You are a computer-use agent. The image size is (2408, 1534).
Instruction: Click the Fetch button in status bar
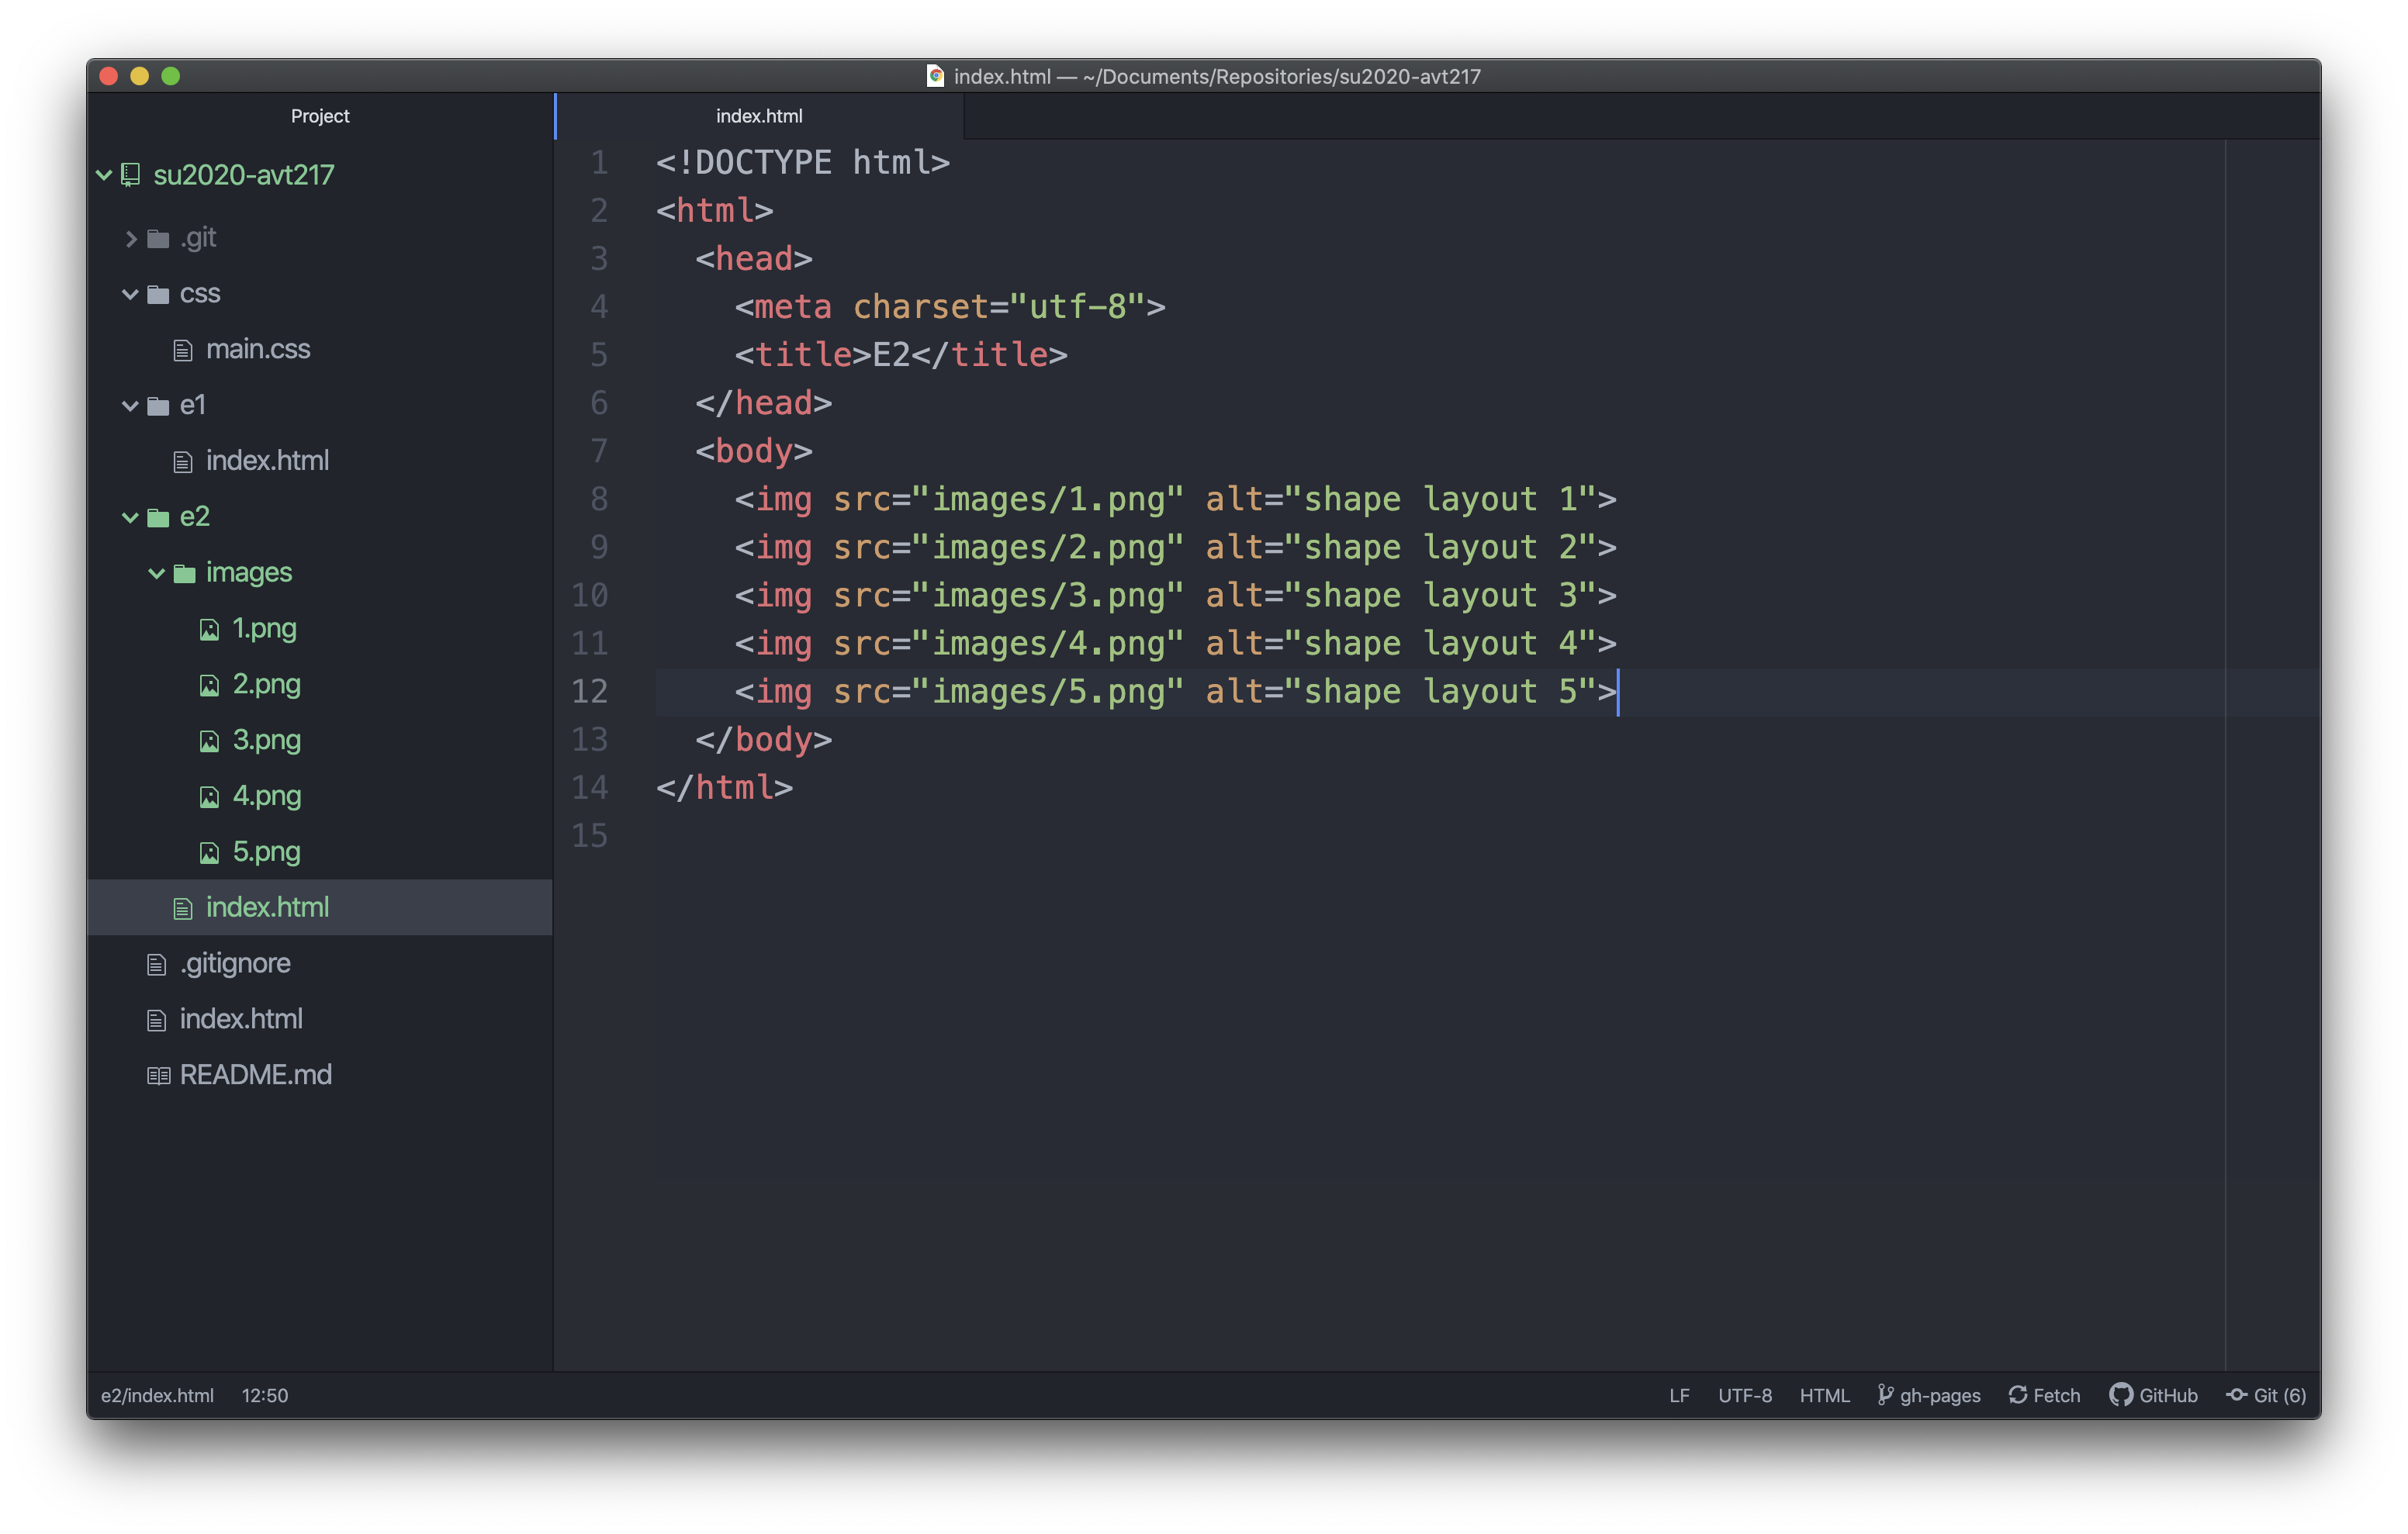coord(2044,1395)
